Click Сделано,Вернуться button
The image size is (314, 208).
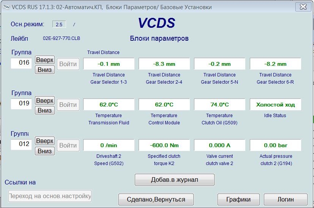tap(156, 199)
